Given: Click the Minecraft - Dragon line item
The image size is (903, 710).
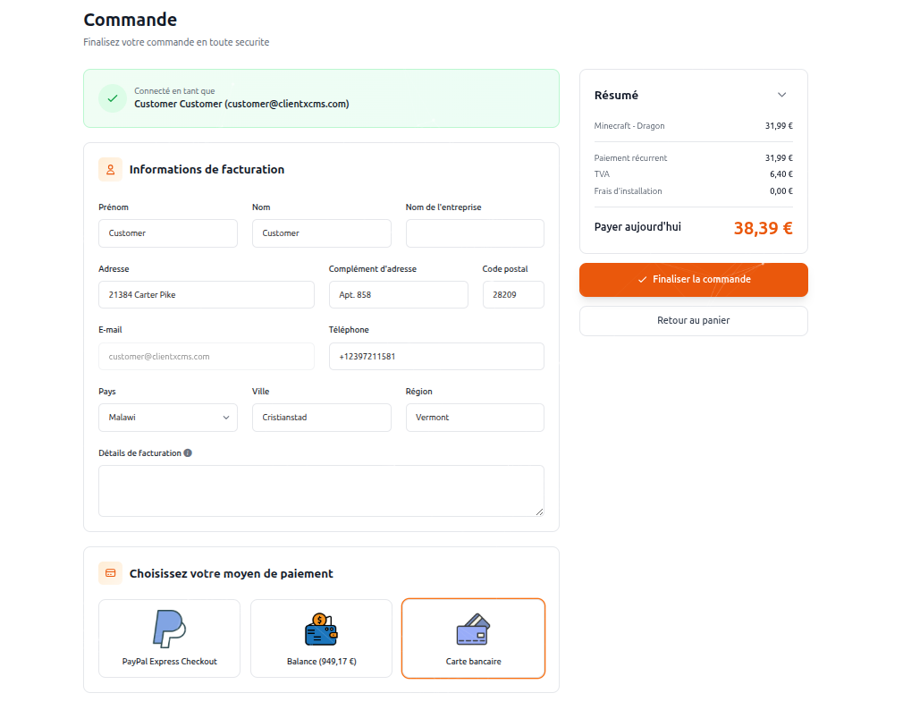Looking at the screenshot, I should 629,126.
